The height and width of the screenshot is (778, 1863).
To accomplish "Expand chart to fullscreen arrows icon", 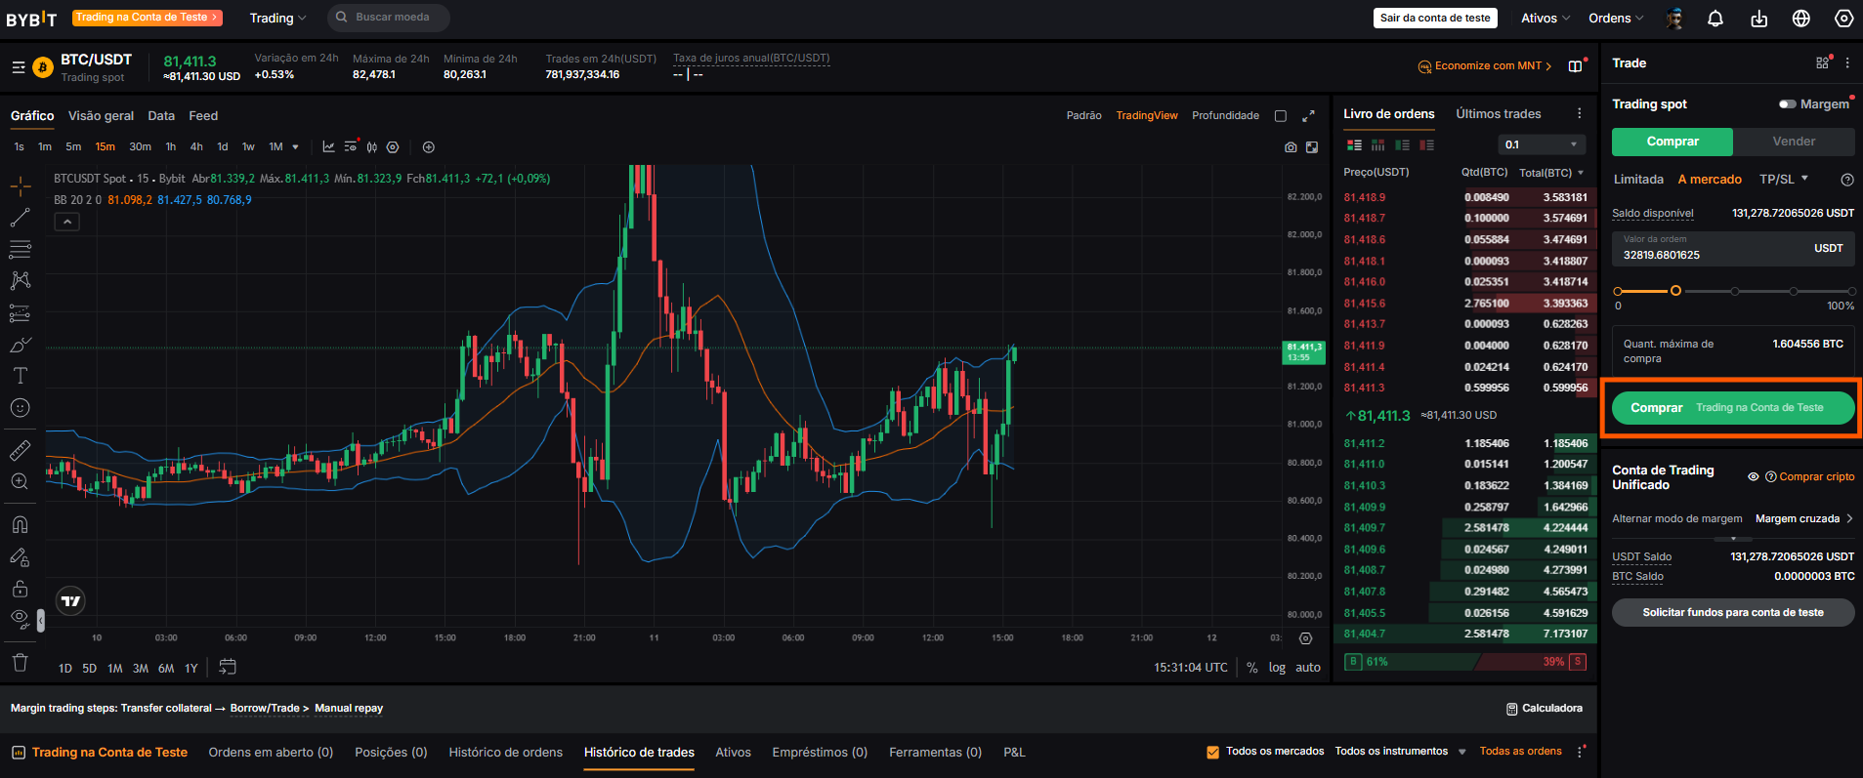I will pos(1308,116).
